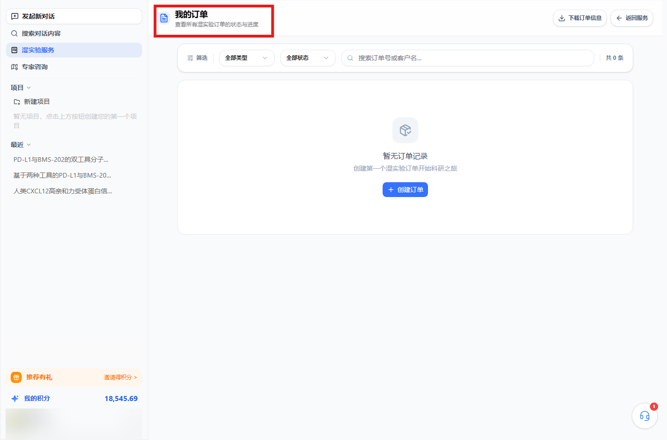
Task: Open 搜索对话内容 in sidebar
Action: 74,33
